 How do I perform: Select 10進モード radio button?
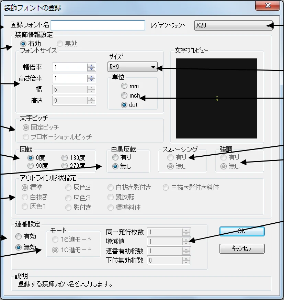(x=55, y=250)
